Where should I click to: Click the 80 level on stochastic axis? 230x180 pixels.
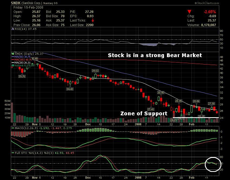point(221,157)
